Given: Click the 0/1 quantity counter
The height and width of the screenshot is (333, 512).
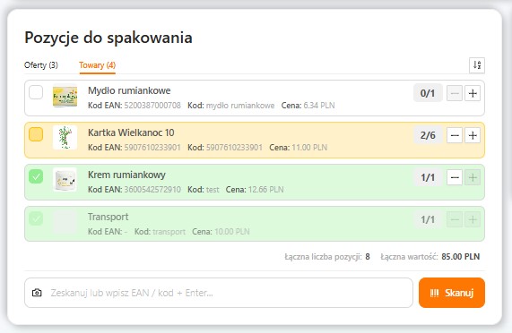Looking at the screenshot, I should coord(428,93).
